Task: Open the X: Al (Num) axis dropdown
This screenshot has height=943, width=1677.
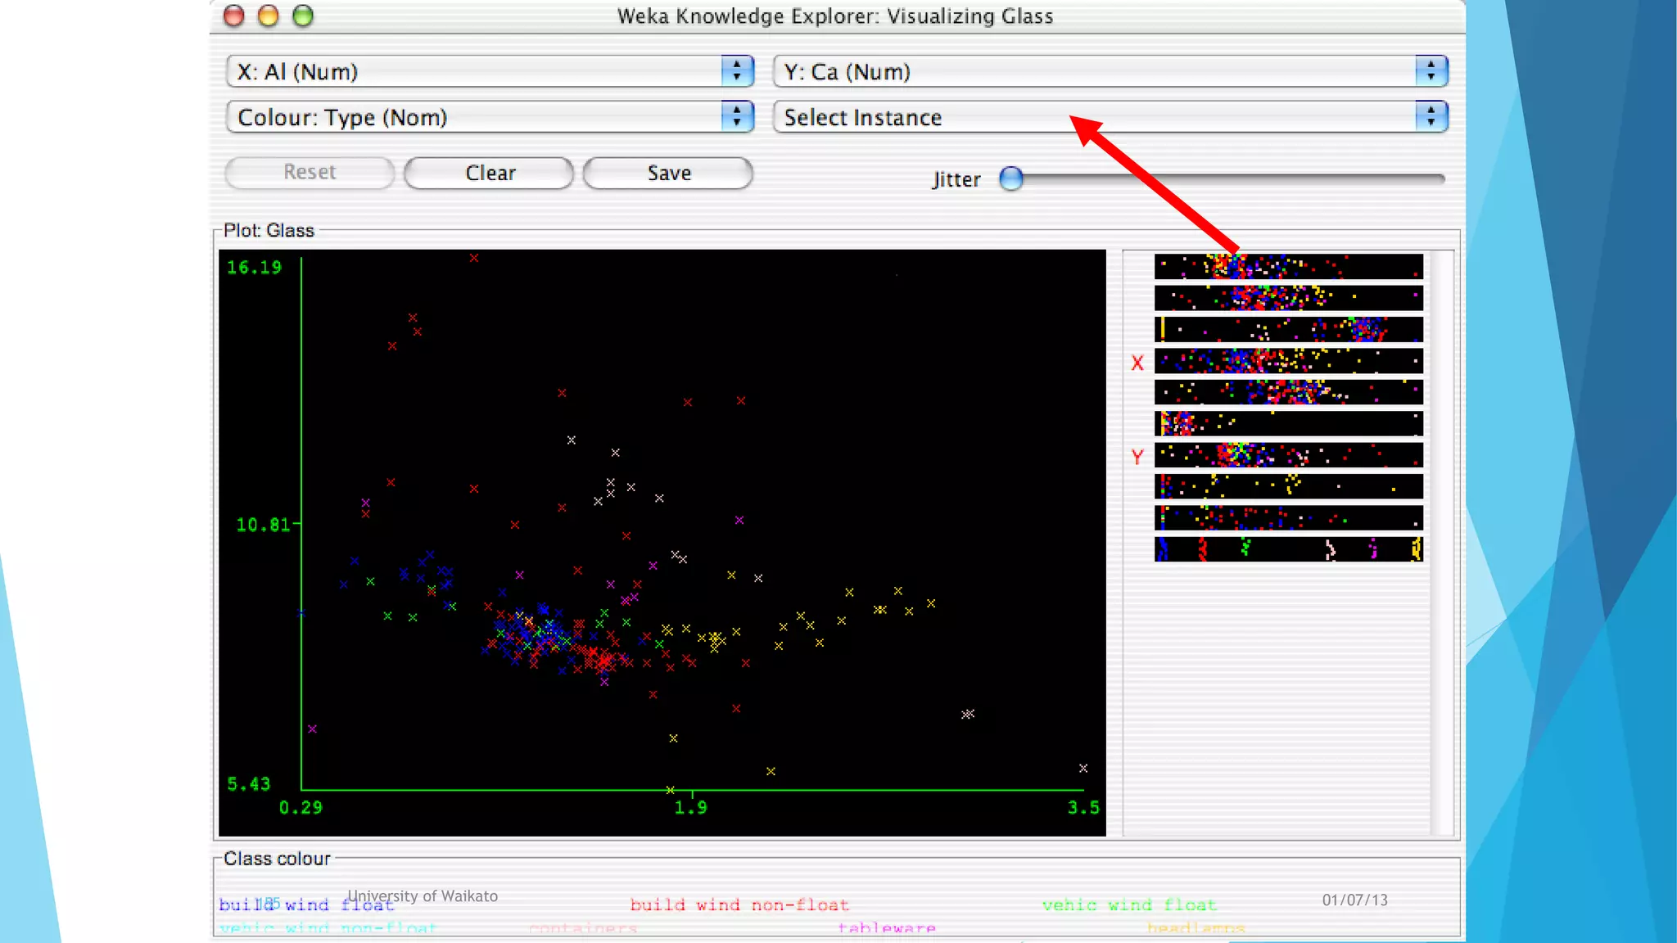Action: pos(490,71)
